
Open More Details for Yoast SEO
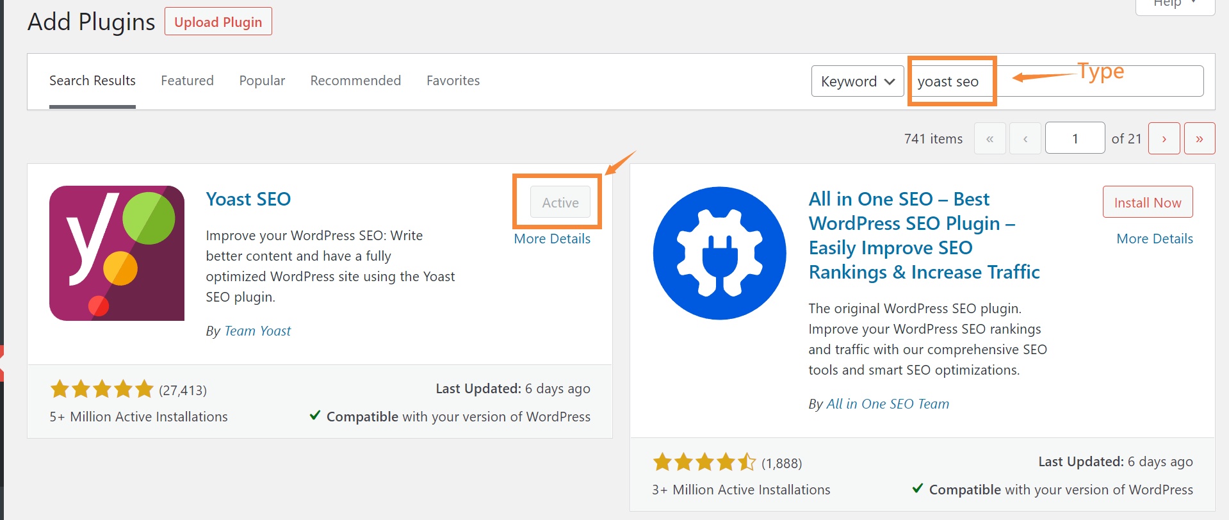[x=552, y=239]
